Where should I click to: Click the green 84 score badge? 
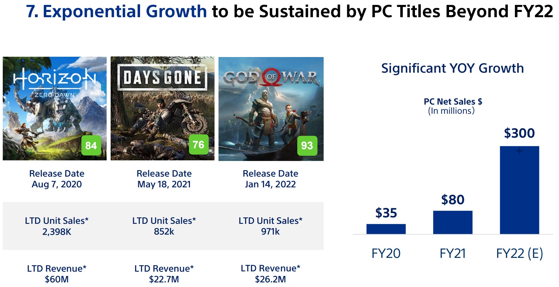click(x=91, y=145)
